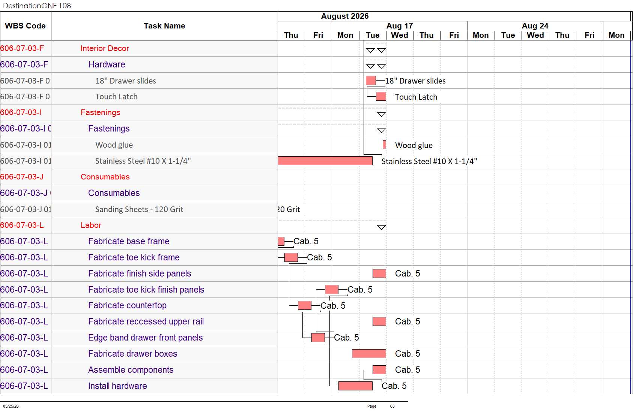
Task: Click the 05/25/26 footer date
Action: point(11,406)
